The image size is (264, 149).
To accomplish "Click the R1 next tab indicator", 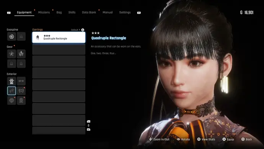I will tap(139, 13).
